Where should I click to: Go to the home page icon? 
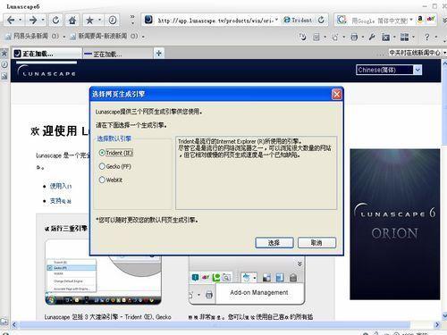[72, 21]
